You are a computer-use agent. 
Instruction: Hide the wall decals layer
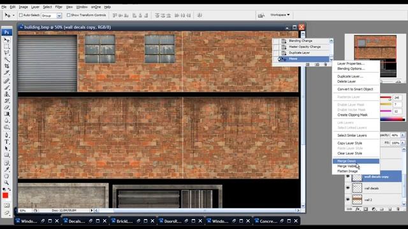[348, 188]
